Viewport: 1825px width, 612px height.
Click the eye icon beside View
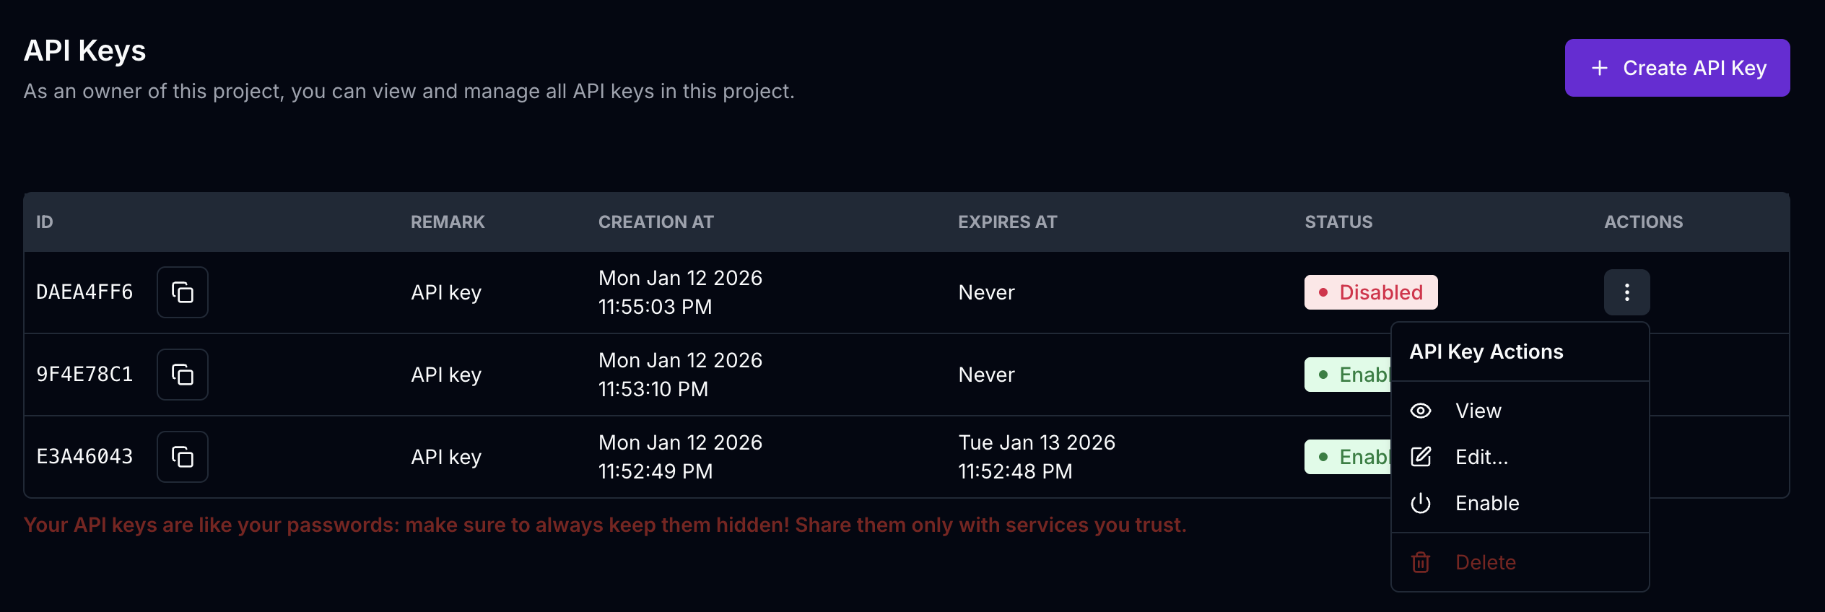point(1421,411)
